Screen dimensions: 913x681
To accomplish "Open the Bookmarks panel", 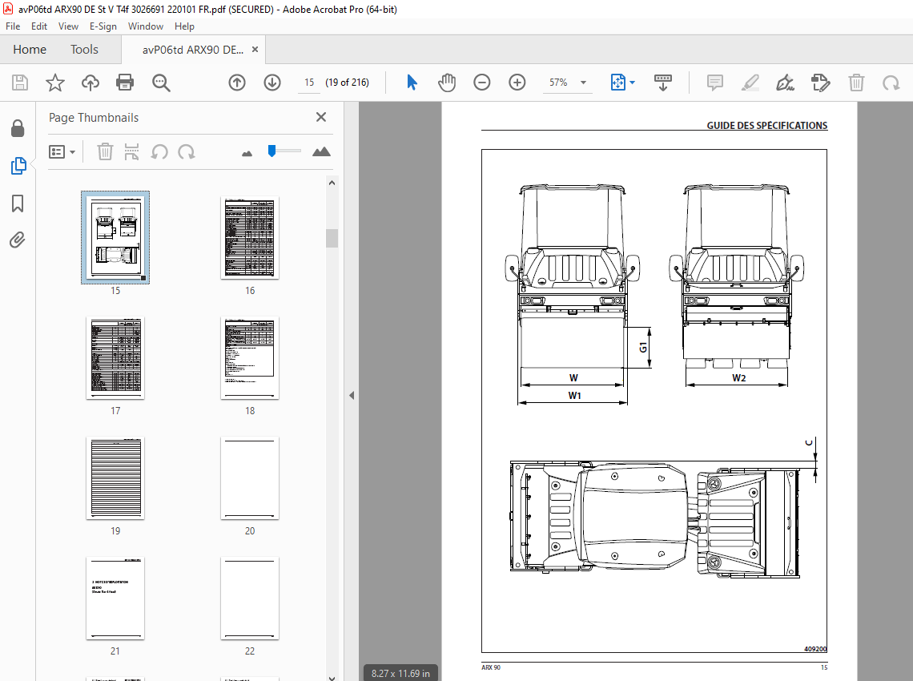I will tap(18, 203).
